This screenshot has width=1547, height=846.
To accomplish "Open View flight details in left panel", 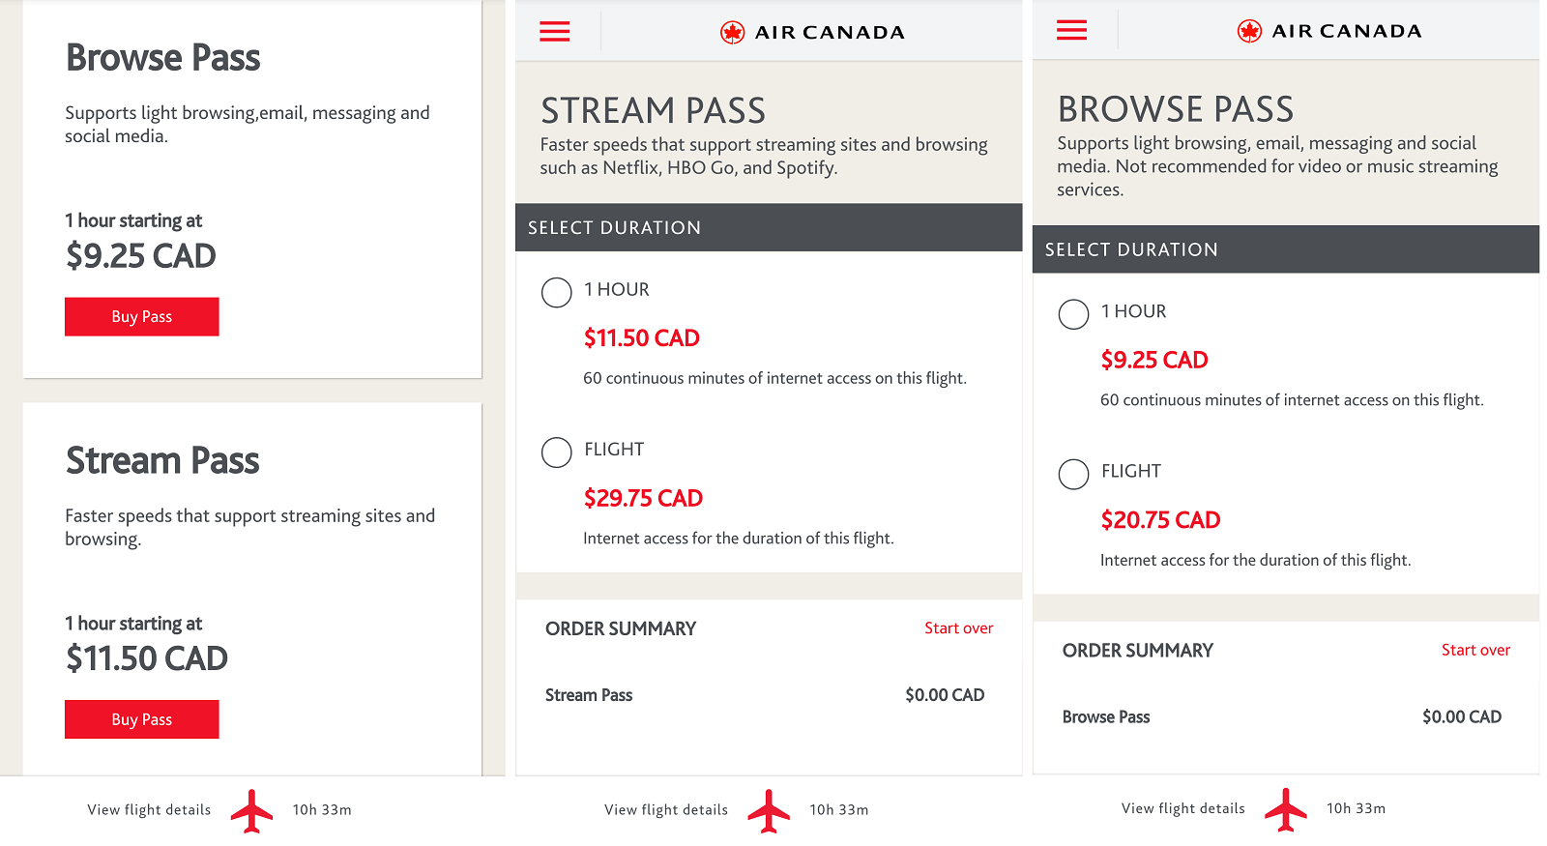I will click(149, 810).
